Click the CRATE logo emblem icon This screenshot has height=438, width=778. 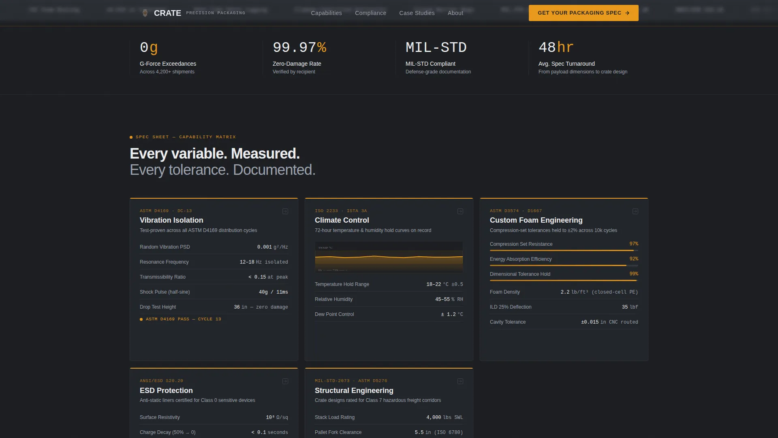(x=145, y=13)
